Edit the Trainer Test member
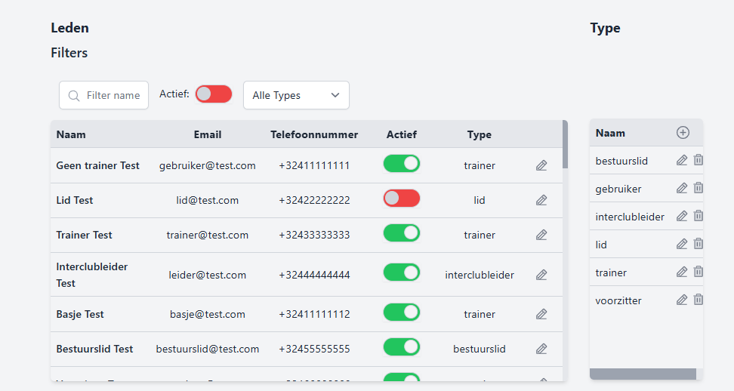Viewport: 734px width, 391px height. [x=541, y=235]
